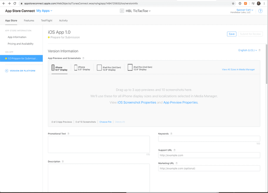The width and height of the screenshot is (268, 193).
Task: Show help for Keywords field
Action: tap(171, 134)
